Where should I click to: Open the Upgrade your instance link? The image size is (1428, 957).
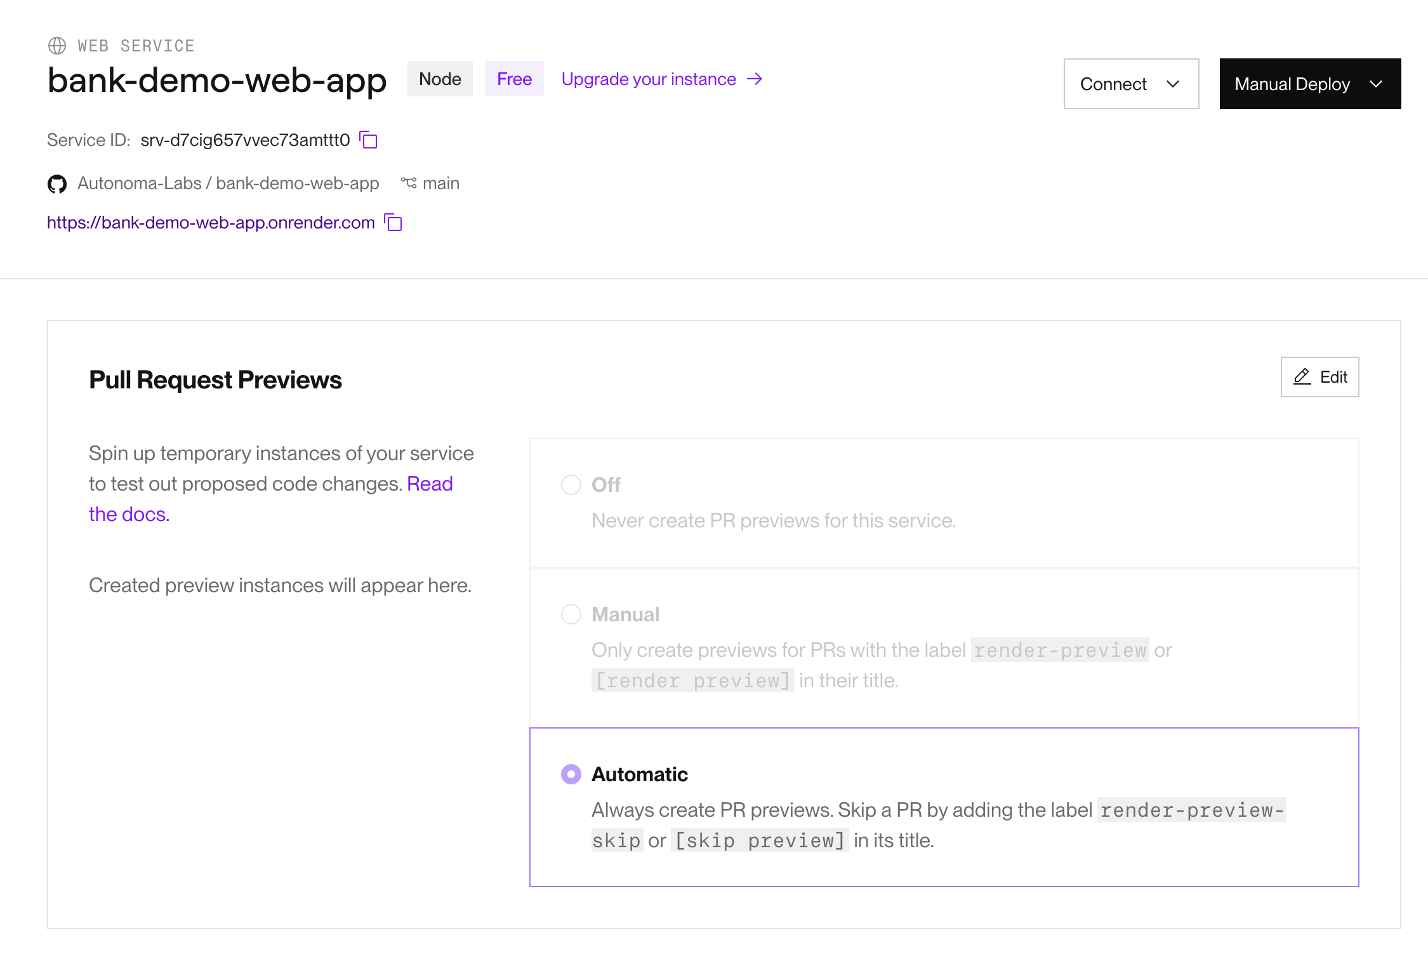point(648,79)
